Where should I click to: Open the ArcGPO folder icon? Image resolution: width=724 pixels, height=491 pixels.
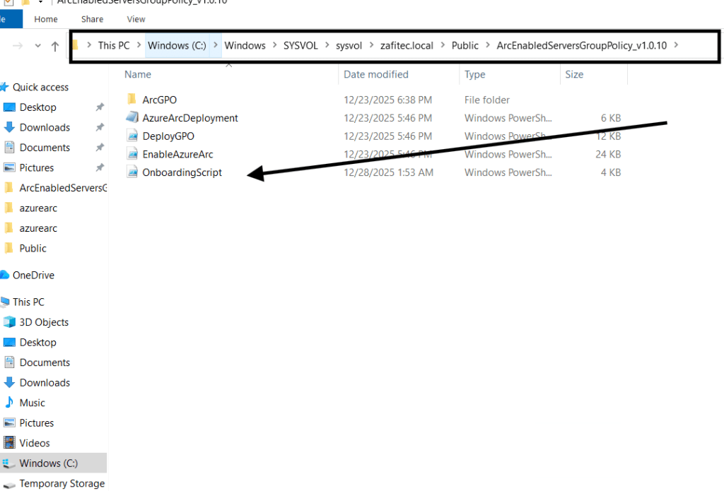tap(131, 100)
